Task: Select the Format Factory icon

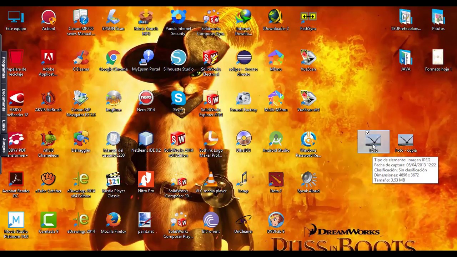Action: [x=243, y=99]
